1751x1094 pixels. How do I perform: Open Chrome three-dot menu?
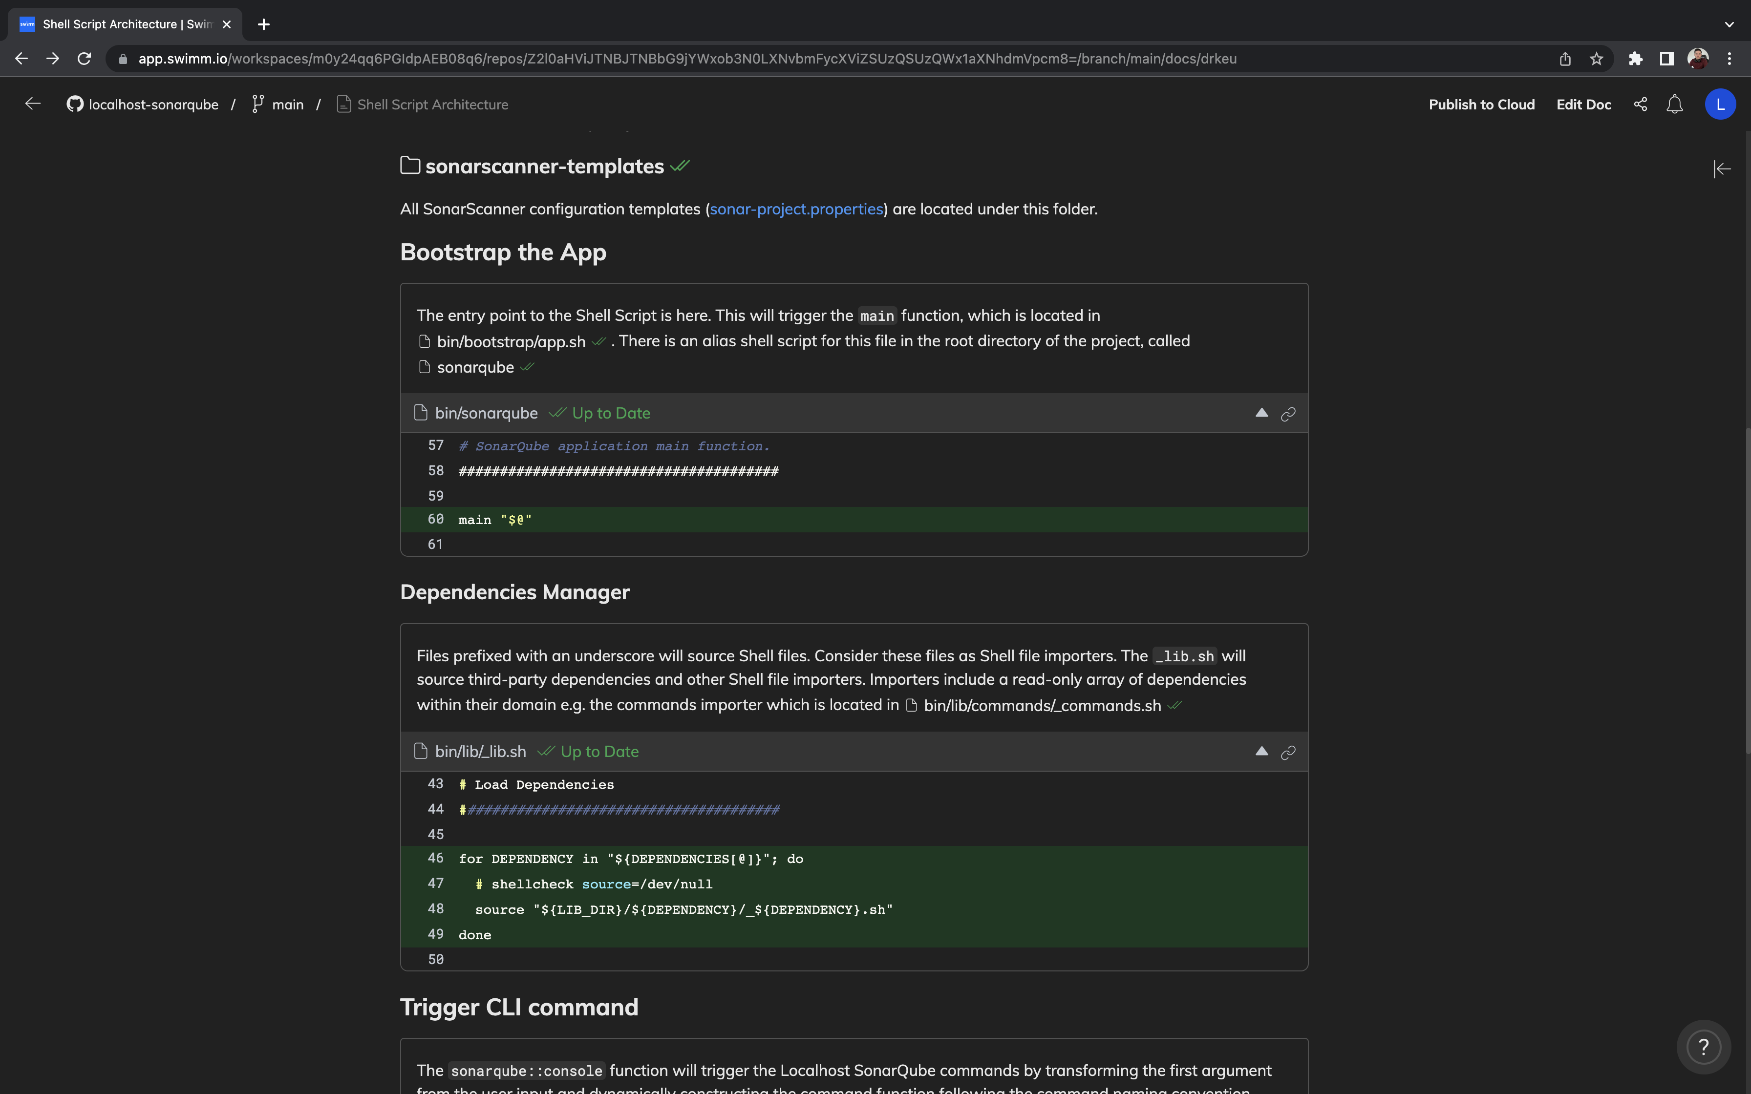[1730, 59]
